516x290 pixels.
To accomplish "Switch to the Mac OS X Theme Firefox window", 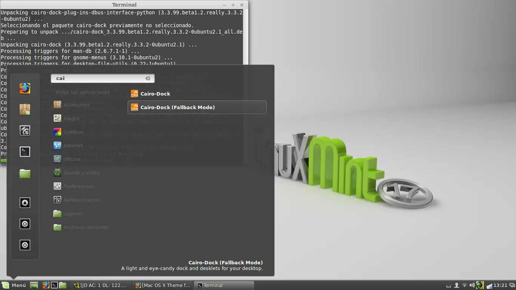I will coord(163,285).
